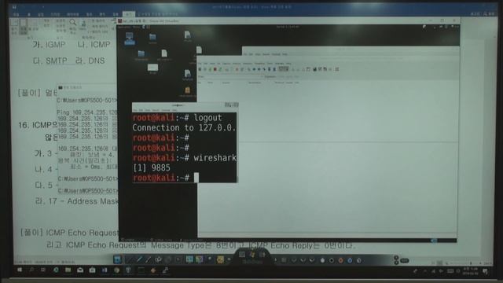This screenshot has height=283, width=503.
Task: Click the VirtualBox window title bar
Action: pos(288,21)
